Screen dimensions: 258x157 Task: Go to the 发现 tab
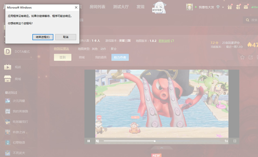click(x=140, y=7)
